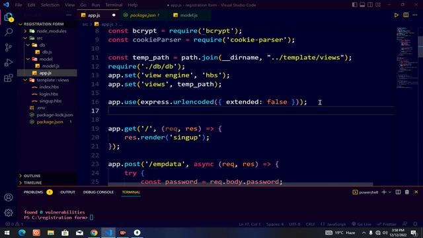Image resolution: width=423 pixels, height=238 pixels.
Task: Open db.js in the explorer
Action: click(47, 52)
